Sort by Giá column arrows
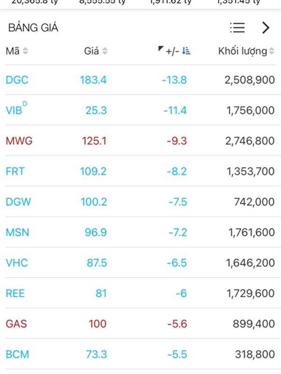281x374 pixels. point(104,51)
